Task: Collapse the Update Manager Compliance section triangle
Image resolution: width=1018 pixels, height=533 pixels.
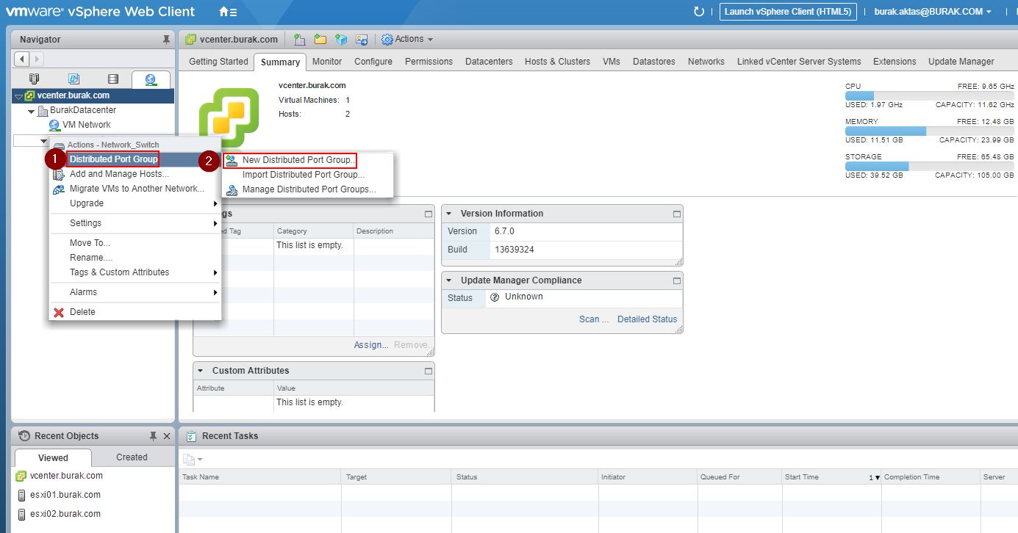Action: pyautogui.click(x=449, y=280)
